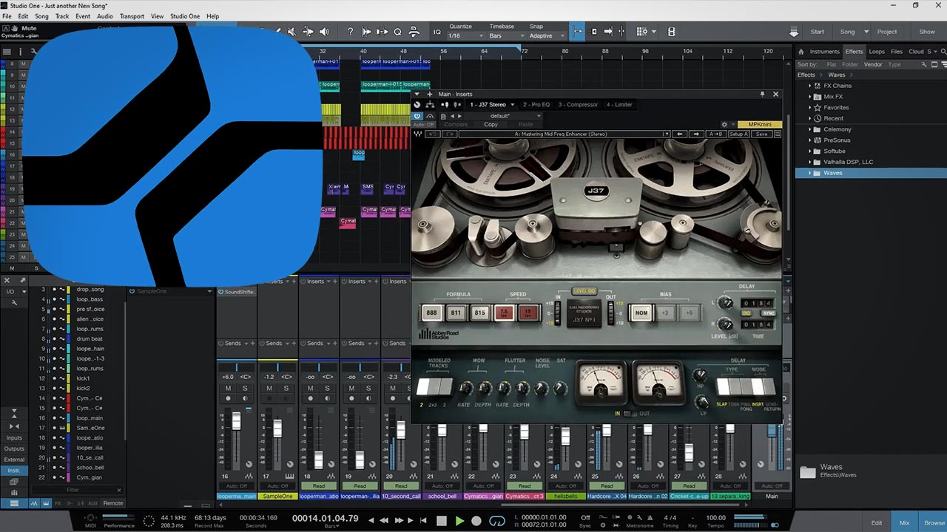Select the Listen speaker tool in toolbar
The width and height of the screenshot is (947, 532).
point(323,32)
